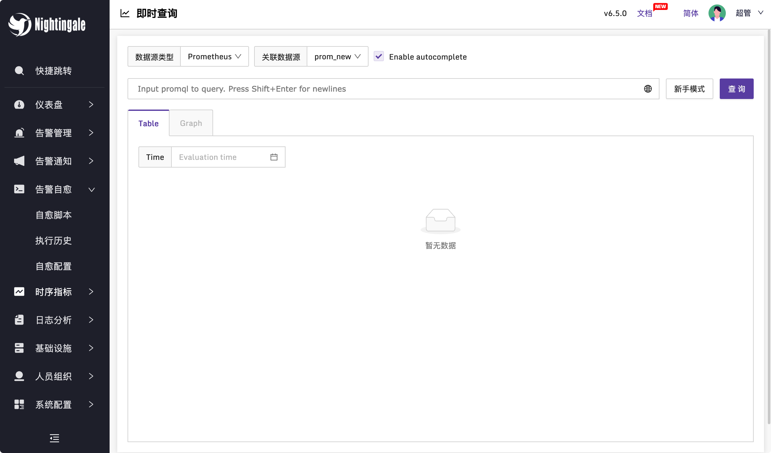Open the 执行历史 menu item
The height and width of the screenshot is (453, 771).
point(54,241)
